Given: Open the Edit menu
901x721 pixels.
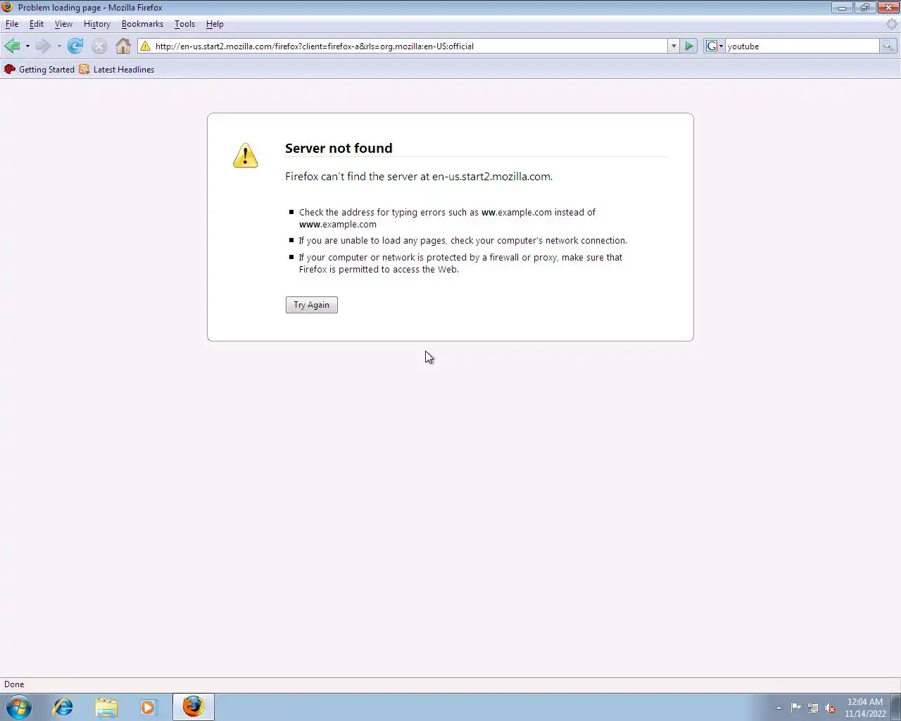Looking at the screenshot, I should [37, 24].
